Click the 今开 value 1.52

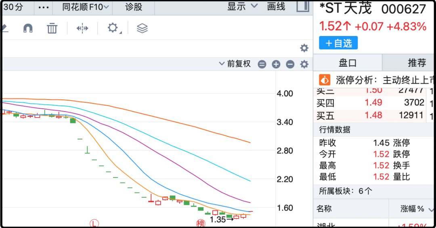click(x=381, y=154)
